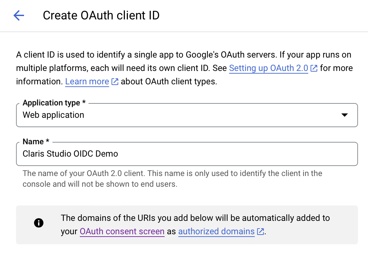Navigate back using the blue back arrow
368x256 pixels.
click(19, 15)
